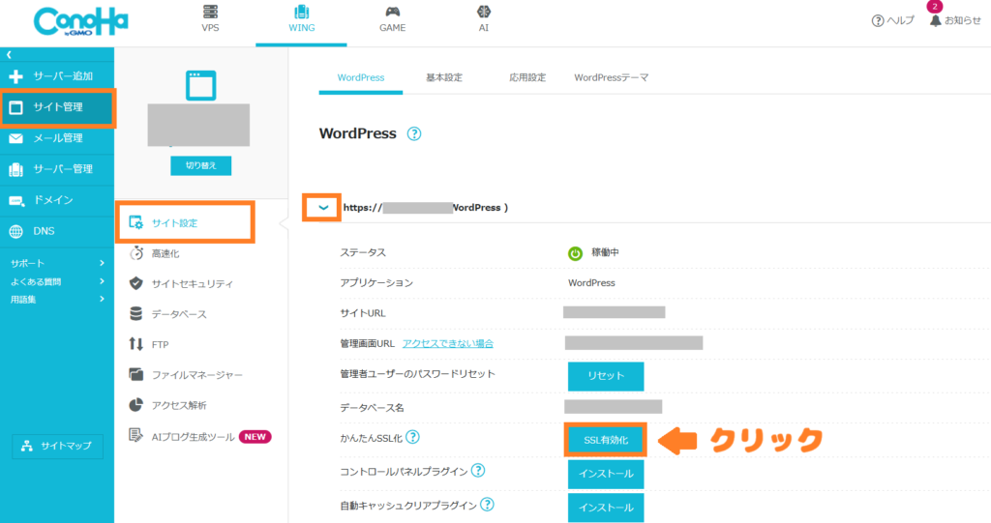Switch to the WordPress tab
991x523 pixels.
click(360, 77)
